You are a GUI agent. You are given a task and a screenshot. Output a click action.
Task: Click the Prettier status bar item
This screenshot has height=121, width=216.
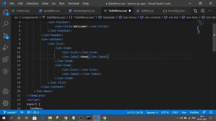point(194,112)
